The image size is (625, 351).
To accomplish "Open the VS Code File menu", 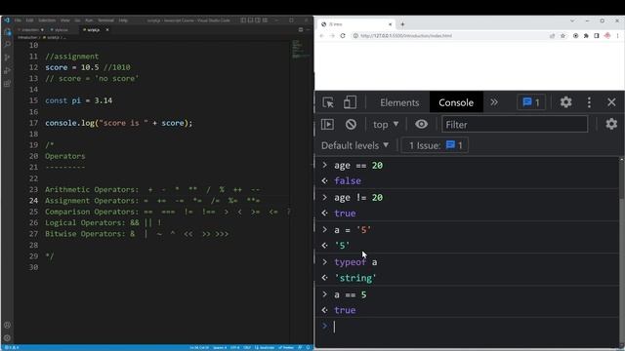I will (18, 20).
